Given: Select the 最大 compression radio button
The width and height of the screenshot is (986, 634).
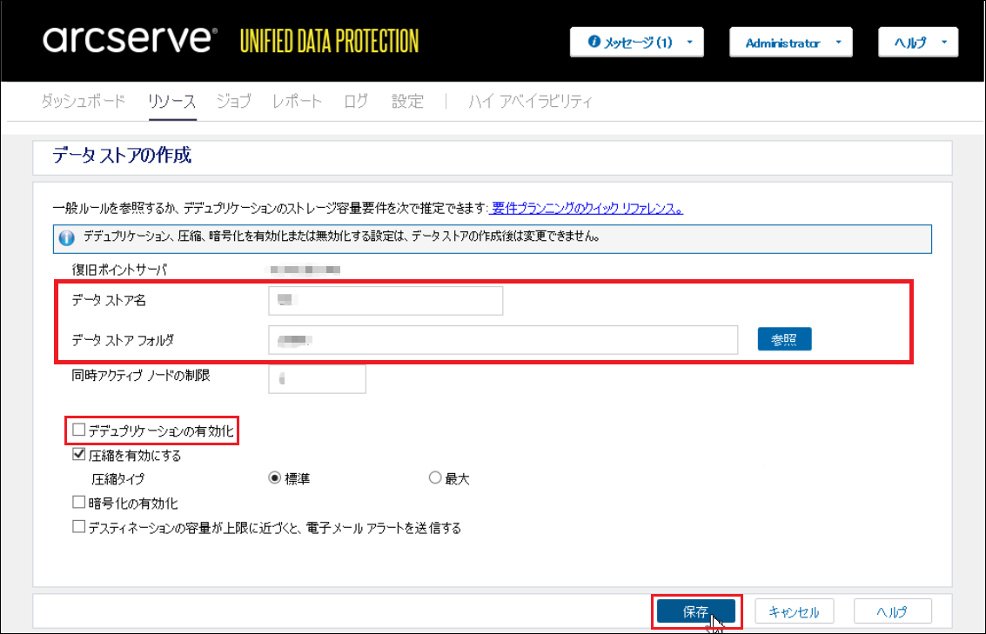Looking at the screenshot, I should point(435,478).
